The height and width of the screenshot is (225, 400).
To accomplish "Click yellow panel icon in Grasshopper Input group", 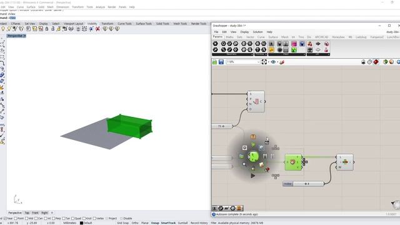I will tap(271, 50).
